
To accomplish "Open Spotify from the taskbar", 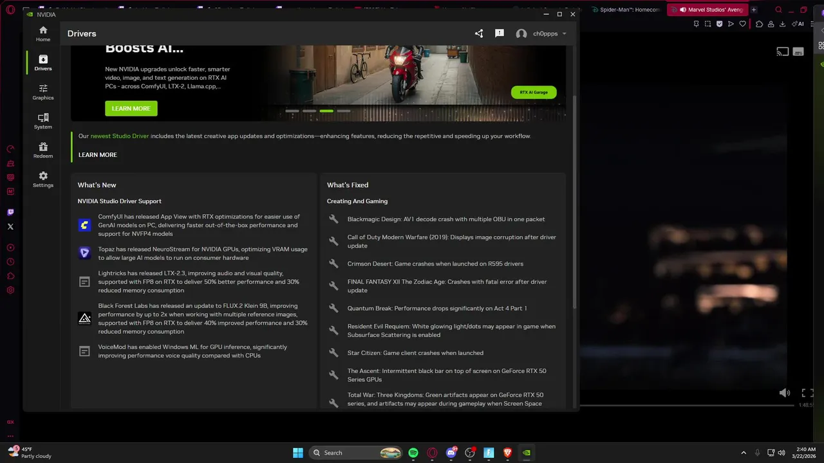I will (x=413, y=453).
